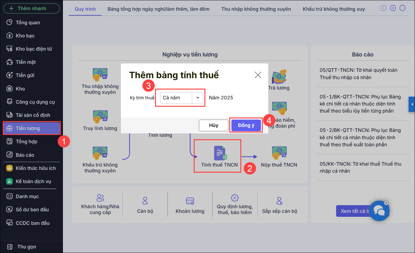Open the Kế toán dịch vụ icon

point(10,181)
